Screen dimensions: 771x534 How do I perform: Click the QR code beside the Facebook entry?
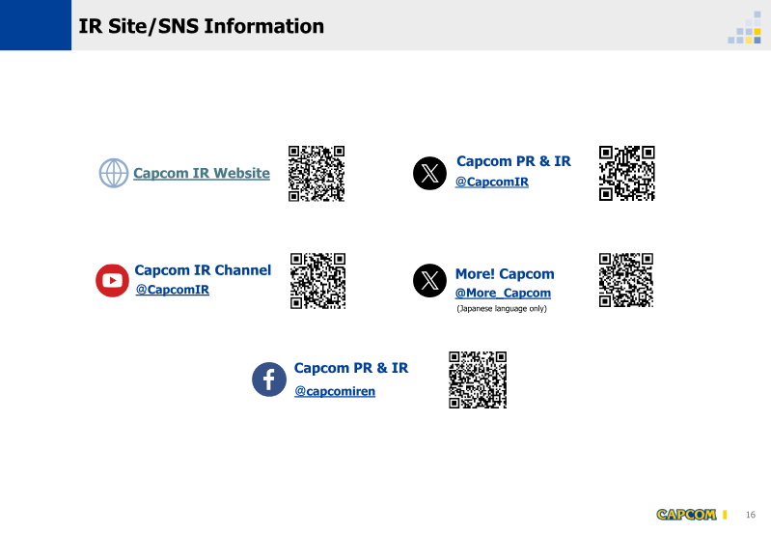pyautogui.click(x=478, y=379)
